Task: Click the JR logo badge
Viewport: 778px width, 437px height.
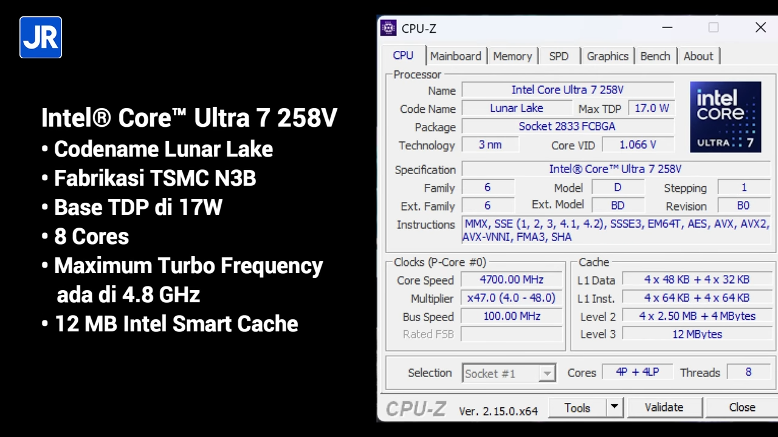Action: [x=41, y=38]
